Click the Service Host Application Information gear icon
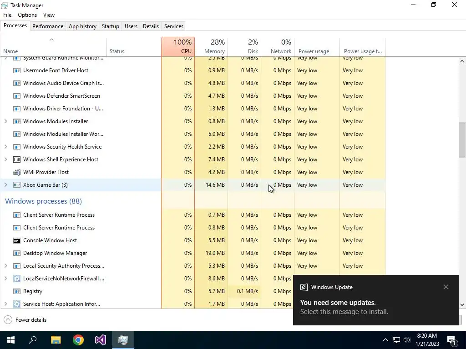The height and width of the screenshot is (349, 466). click(x=17, y=304)
